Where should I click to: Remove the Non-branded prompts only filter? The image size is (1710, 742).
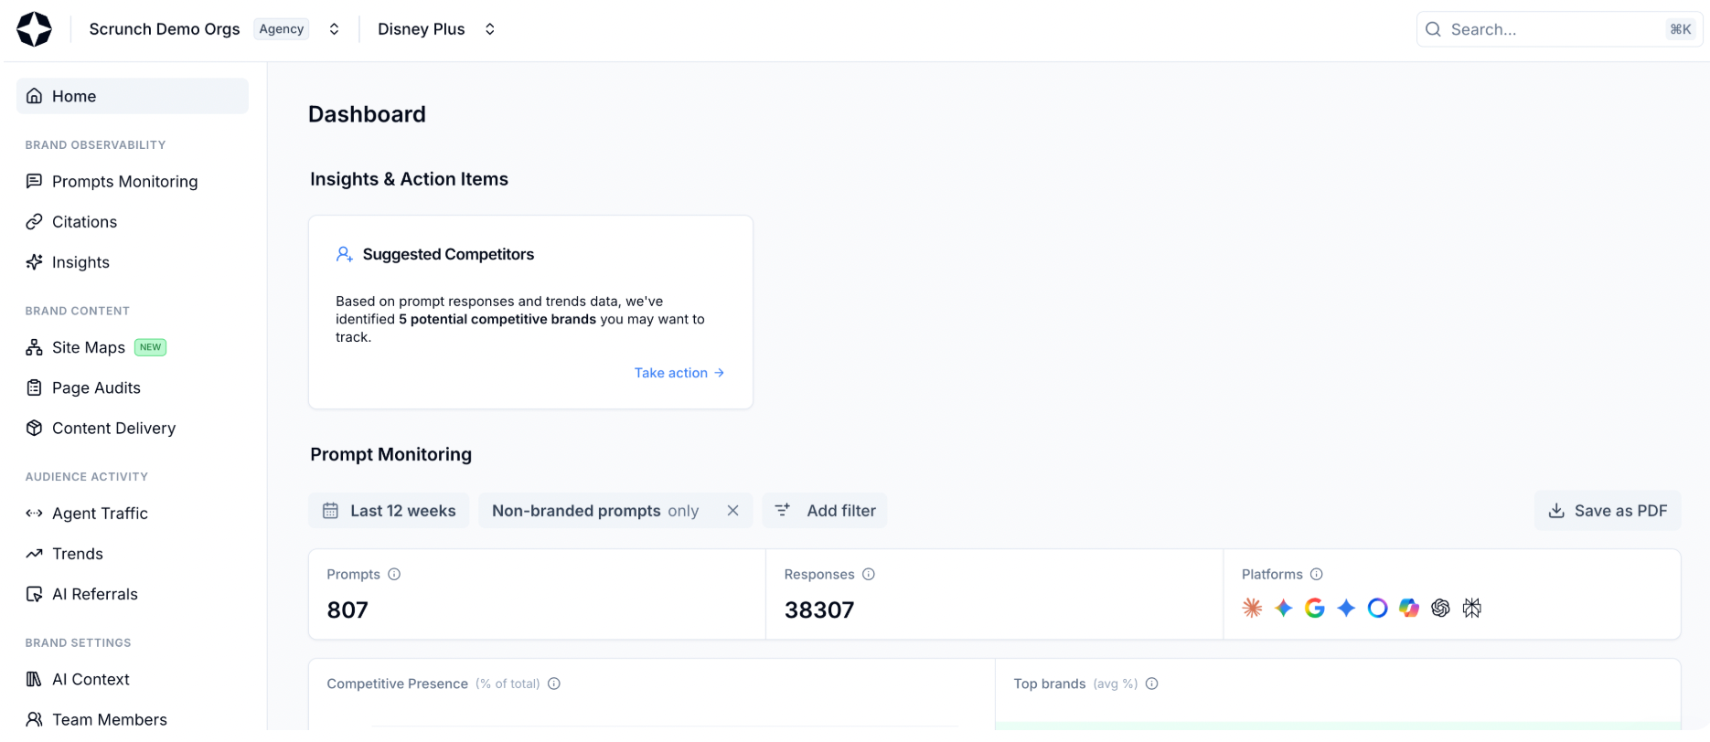pos(732,511)
